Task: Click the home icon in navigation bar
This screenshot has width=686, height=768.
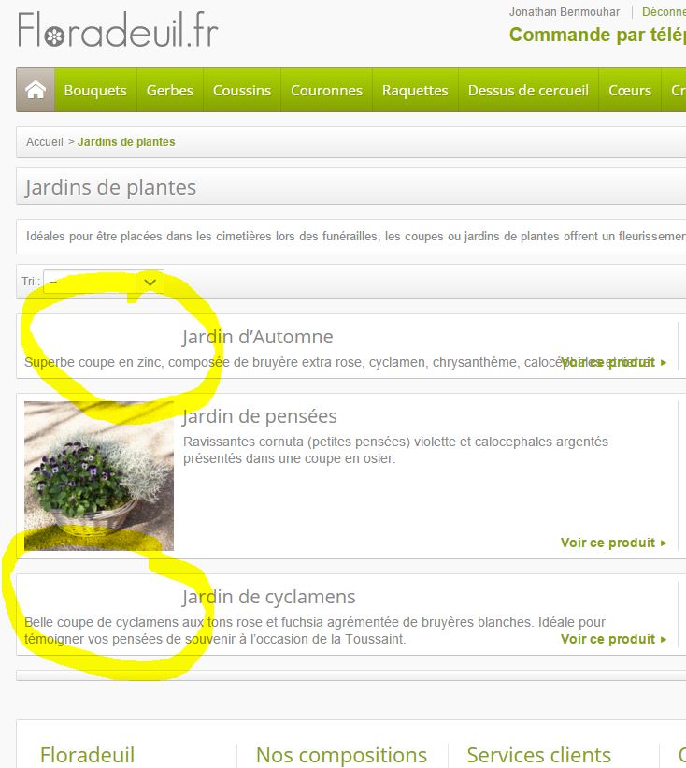Action: (36, 90)
